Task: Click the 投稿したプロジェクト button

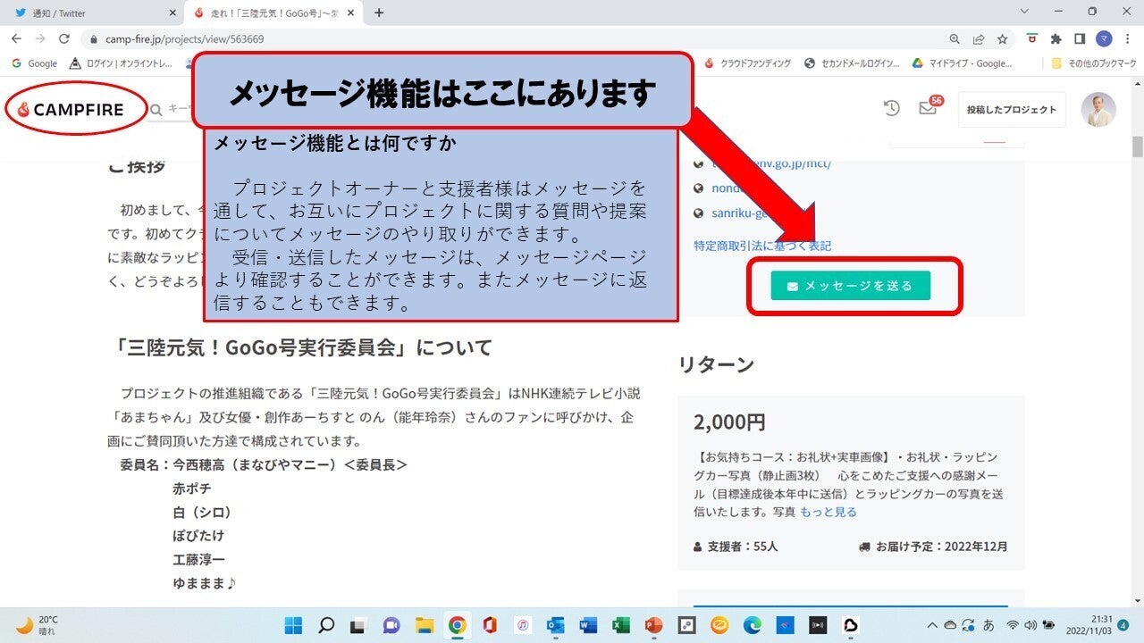Action: pyautogui.click(x=1011, y=110)
